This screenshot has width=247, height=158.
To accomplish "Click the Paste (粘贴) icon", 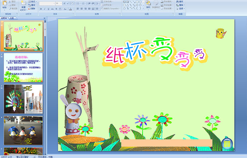I will tap(5, 4).
